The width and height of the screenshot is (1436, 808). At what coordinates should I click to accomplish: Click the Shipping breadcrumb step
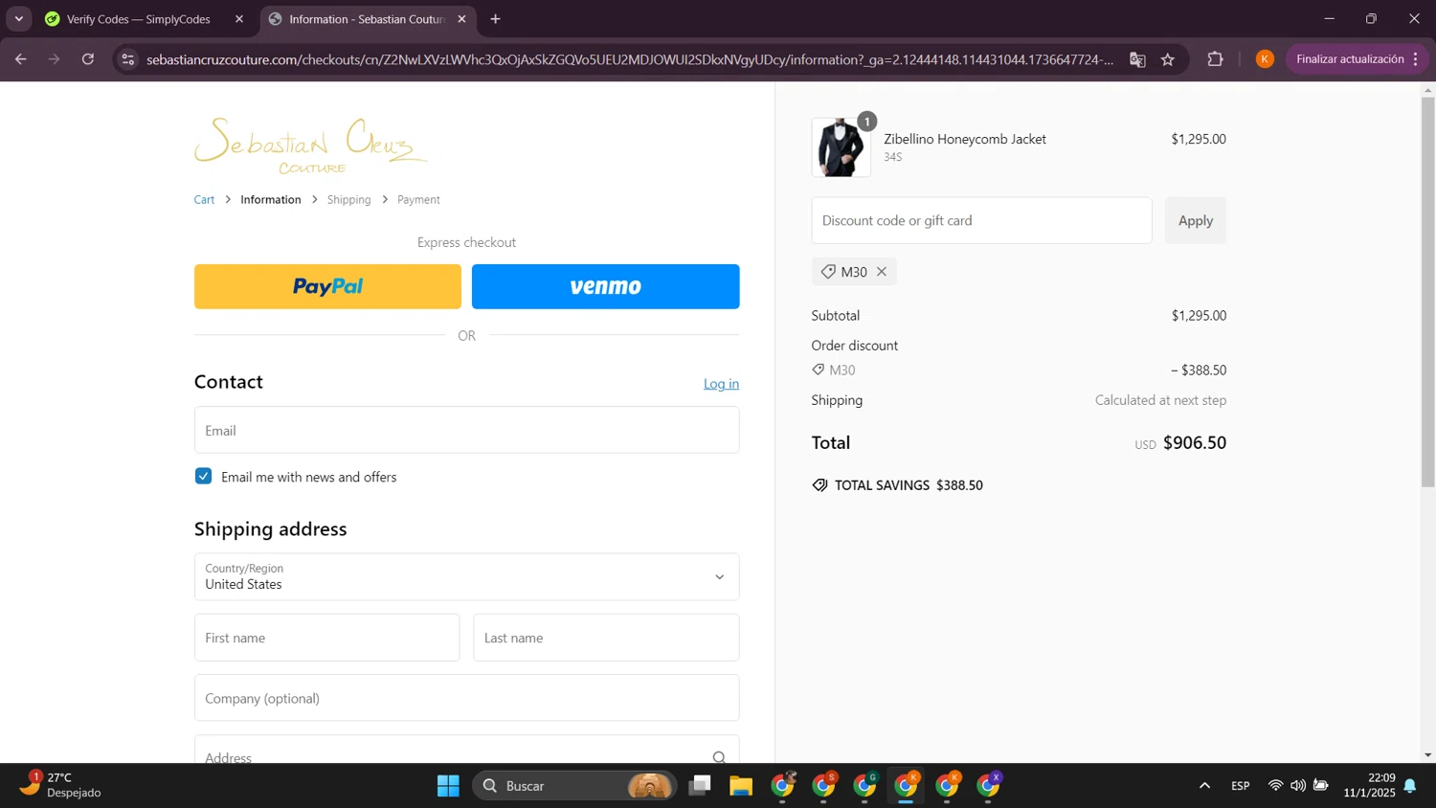click(x=348, y=199)
